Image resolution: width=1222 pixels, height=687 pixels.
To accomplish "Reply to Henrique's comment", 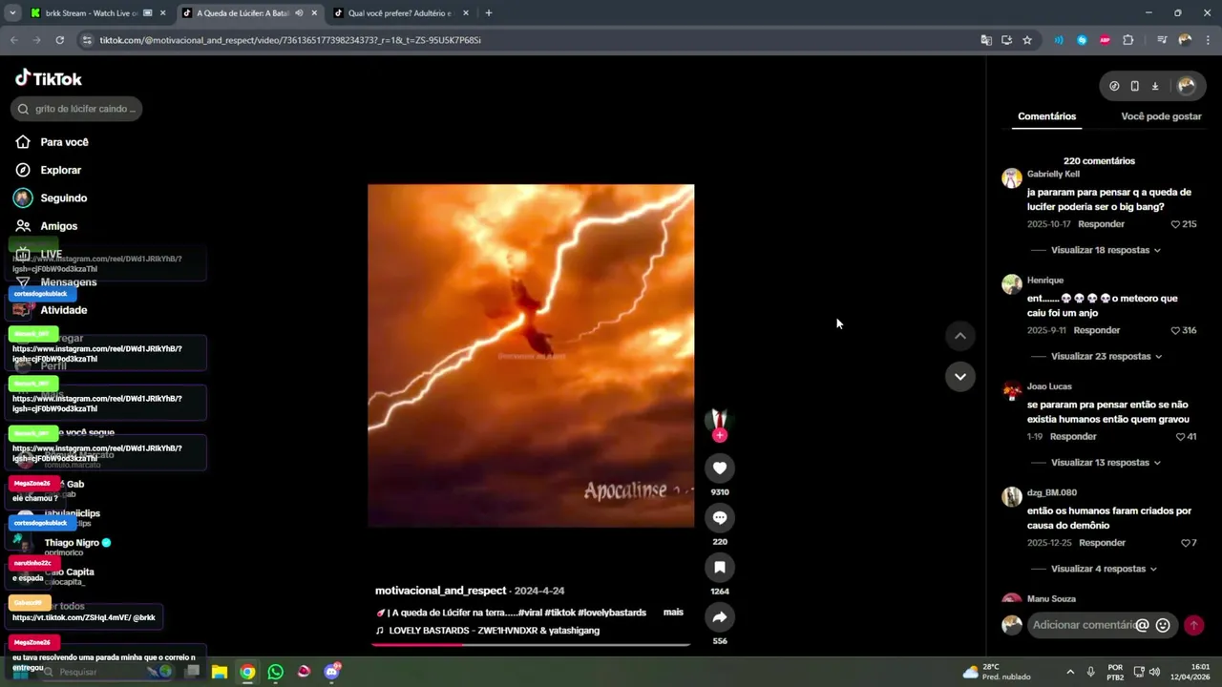I will [x=1096, y=330].
